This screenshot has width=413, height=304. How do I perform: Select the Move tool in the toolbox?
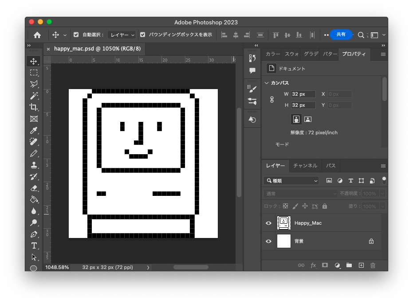(33, 61)
